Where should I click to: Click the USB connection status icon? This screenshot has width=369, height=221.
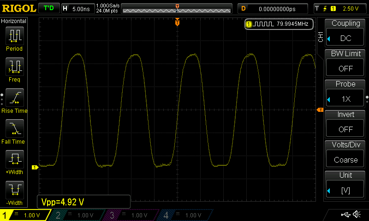[x=345, y=214]
